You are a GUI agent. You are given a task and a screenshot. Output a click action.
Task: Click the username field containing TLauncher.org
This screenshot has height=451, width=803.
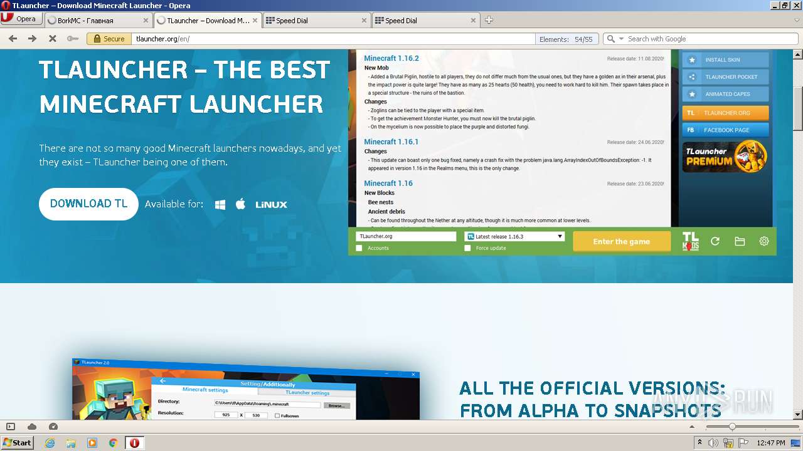point(406,236)
